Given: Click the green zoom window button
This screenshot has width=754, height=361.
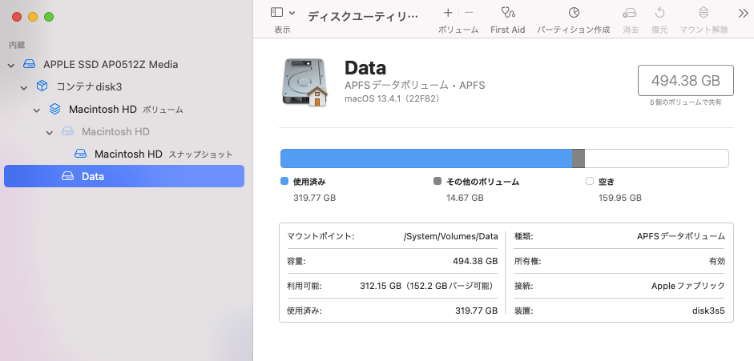Looking at the screenshot, I should pos(49,17).
